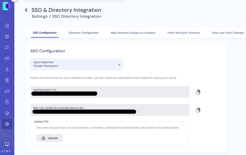246x155 pixels.
Task: Open the dashboard pie chart sidebar icon
Action: (7, 26)
